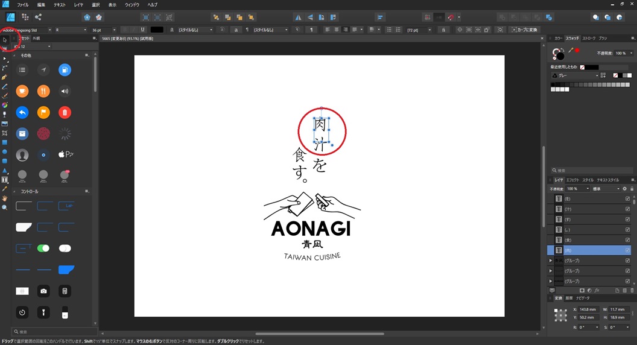Center align the text paragraph

coord(337,30)
